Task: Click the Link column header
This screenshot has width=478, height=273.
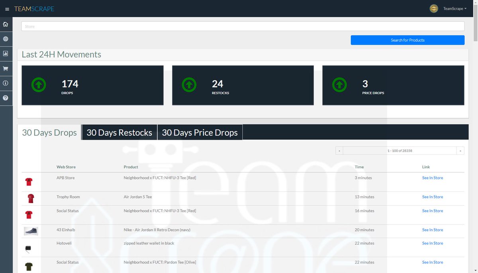Action: coord(426,167)
